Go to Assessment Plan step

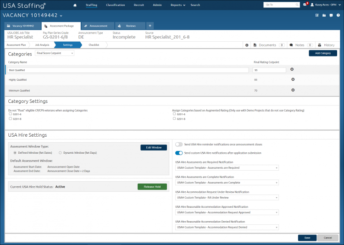pyautogui.click(x=16, y=45)
